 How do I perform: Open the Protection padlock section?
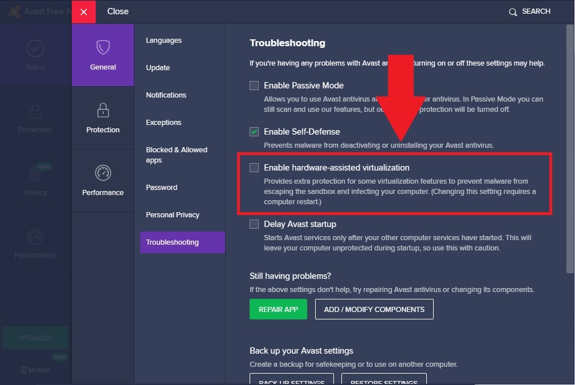tap(103, 110)
